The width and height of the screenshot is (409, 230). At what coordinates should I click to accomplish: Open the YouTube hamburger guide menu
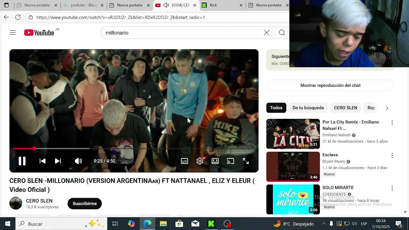coord(13,33)
